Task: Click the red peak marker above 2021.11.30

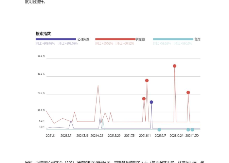Action: point(188,92)
